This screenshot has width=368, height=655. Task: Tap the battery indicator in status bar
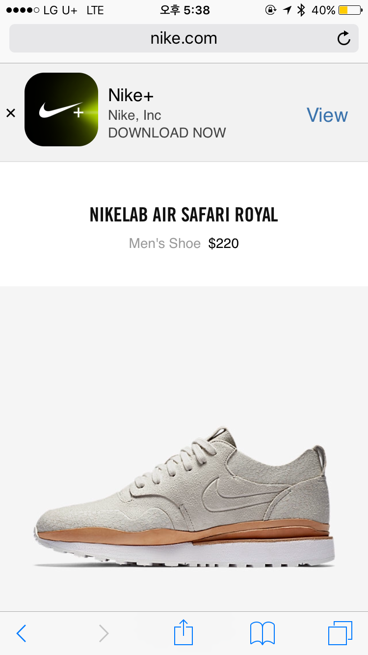[x=350, y=10]
